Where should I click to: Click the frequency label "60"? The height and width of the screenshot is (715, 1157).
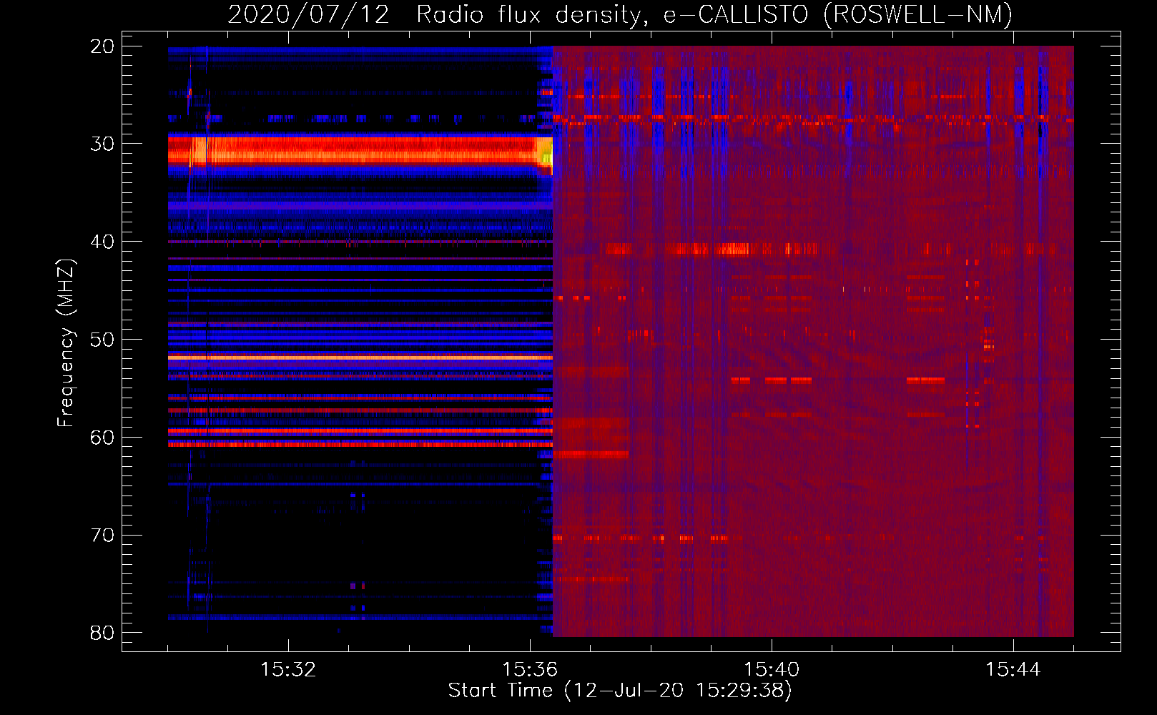(x=102, y=437)
